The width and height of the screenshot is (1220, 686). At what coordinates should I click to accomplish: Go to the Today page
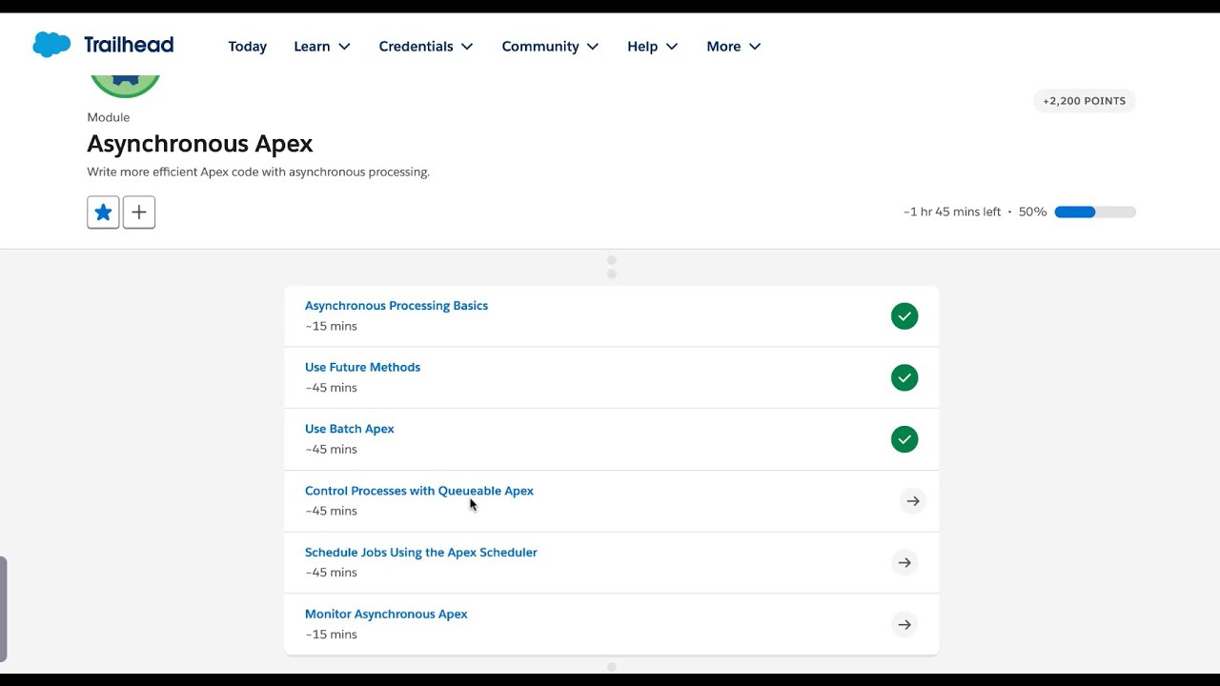pos(248,46)
